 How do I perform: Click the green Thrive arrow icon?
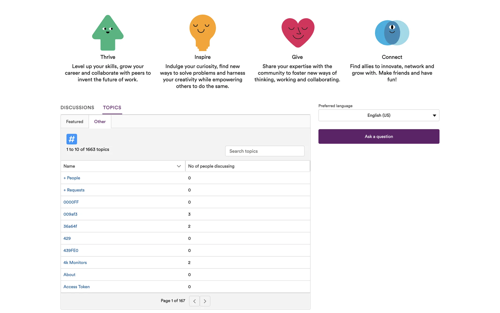coord(108,33)
